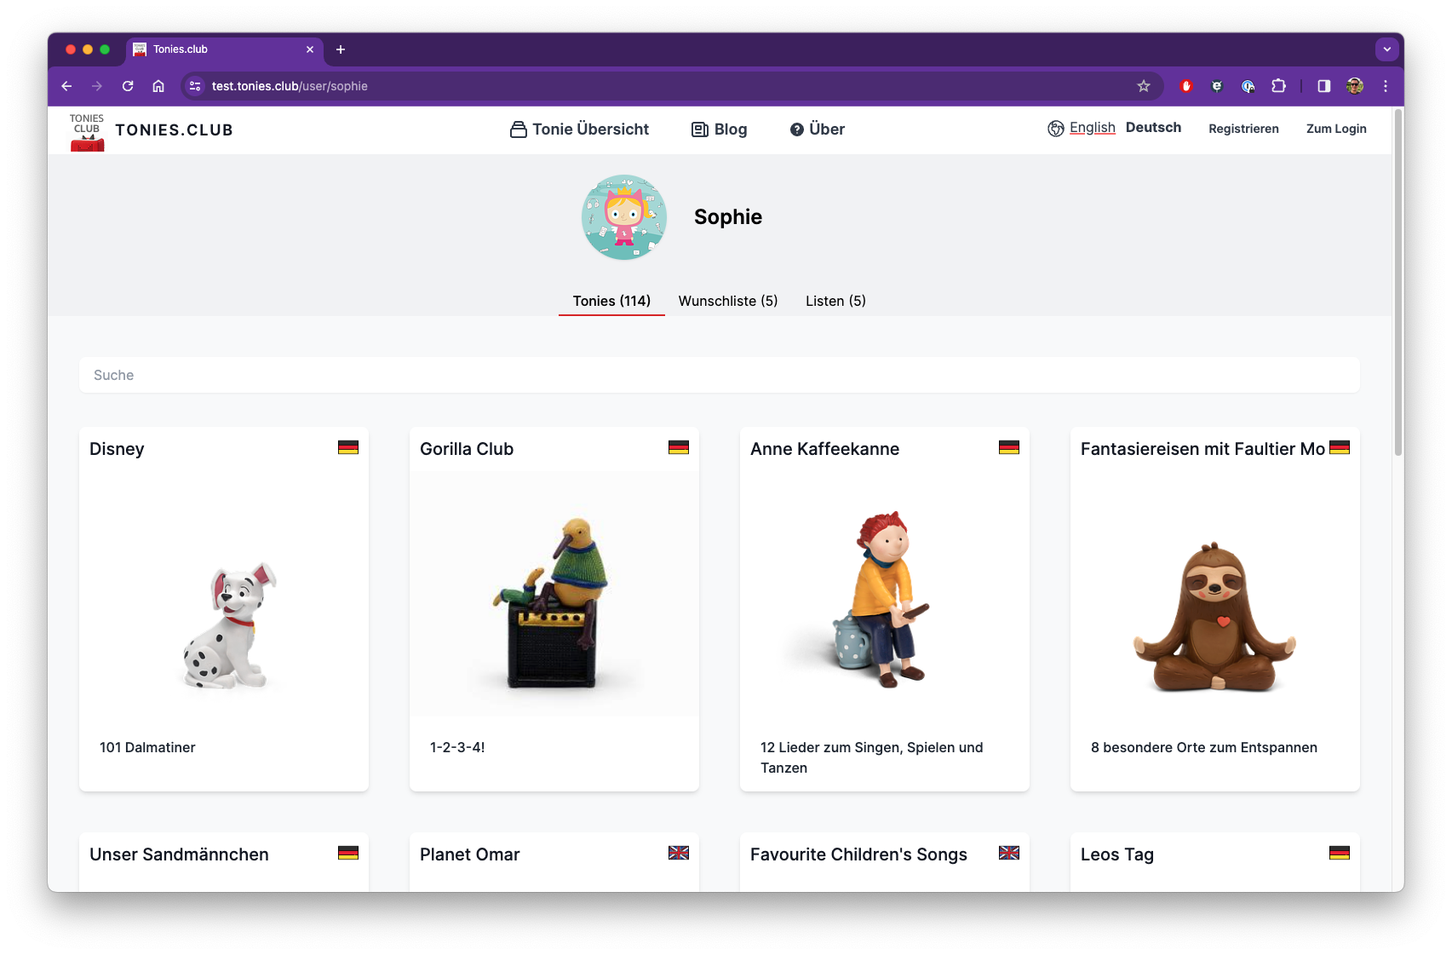Image resolution: width=1452 pixels, height=955 pixels.
Task: Click the browser home icon
Action: (x=158, y=86)
